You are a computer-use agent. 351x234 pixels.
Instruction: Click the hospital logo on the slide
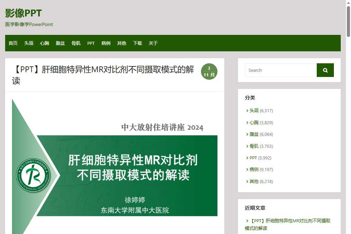coord(33,175)
